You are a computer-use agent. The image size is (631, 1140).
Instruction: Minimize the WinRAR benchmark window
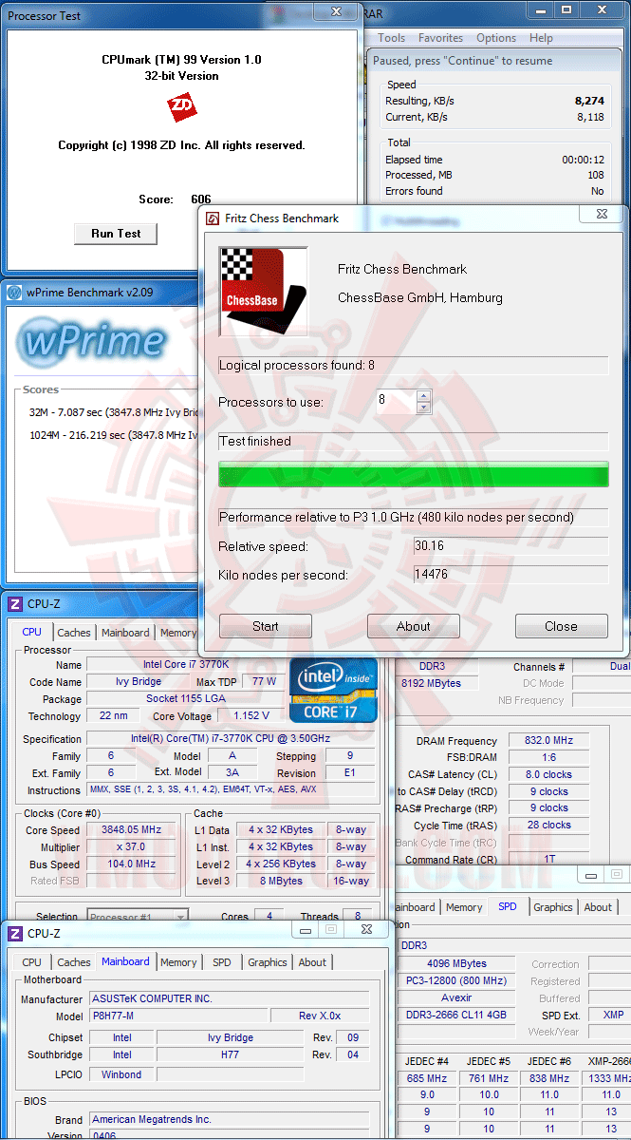point(541,10)
